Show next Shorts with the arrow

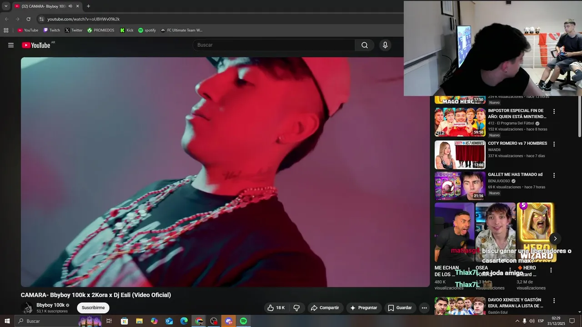(x=555, y=238)
